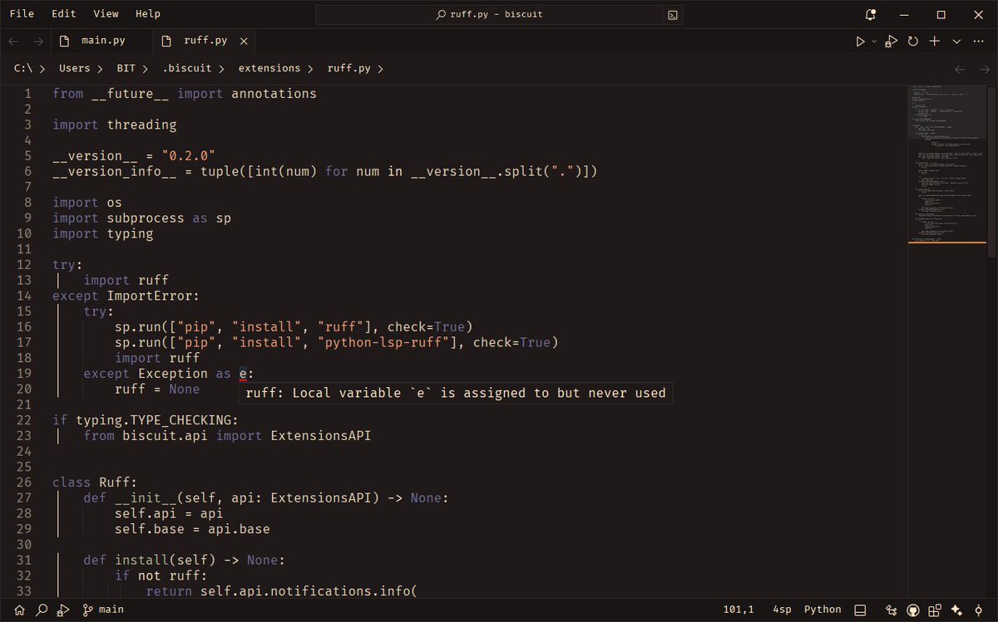Image resolution: width=998 pixels, height=622 pixels.
Task: Click the .biscuit breadcrumb segment
Action: pyautogui.click(x=187, y=68)
